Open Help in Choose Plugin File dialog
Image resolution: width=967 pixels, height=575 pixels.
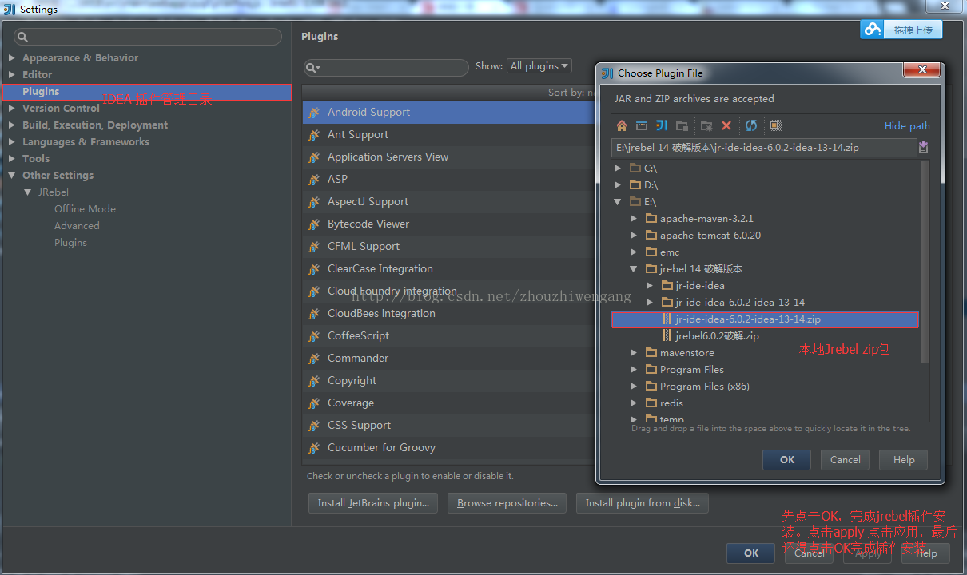click(x=904, y=459)
